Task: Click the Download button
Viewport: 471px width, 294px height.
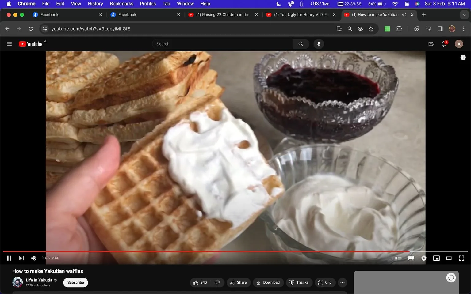Action: click(268, 282)
